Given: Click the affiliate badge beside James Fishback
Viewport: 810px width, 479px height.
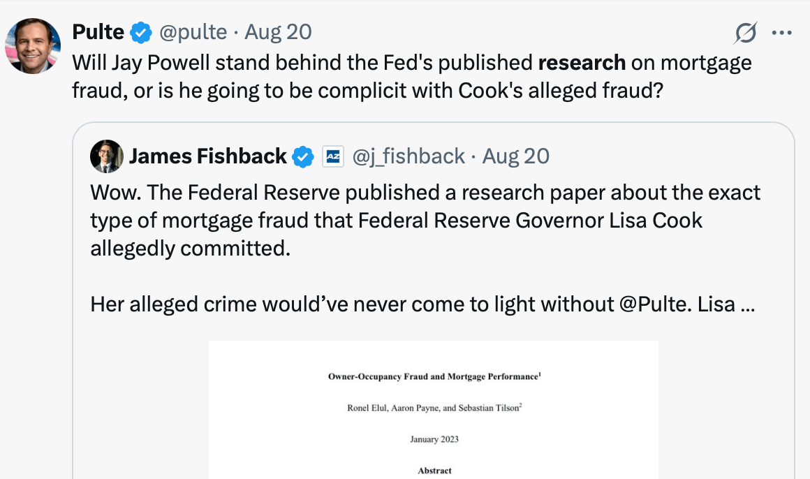Looking at the screenshot, I should click(333, 156).
